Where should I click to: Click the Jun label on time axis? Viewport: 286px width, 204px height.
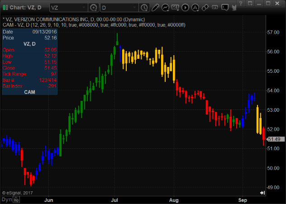[x=49, y=200]
